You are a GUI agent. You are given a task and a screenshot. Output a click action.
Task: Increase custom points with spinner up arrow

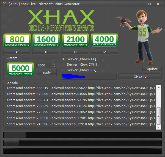point(54,64)
